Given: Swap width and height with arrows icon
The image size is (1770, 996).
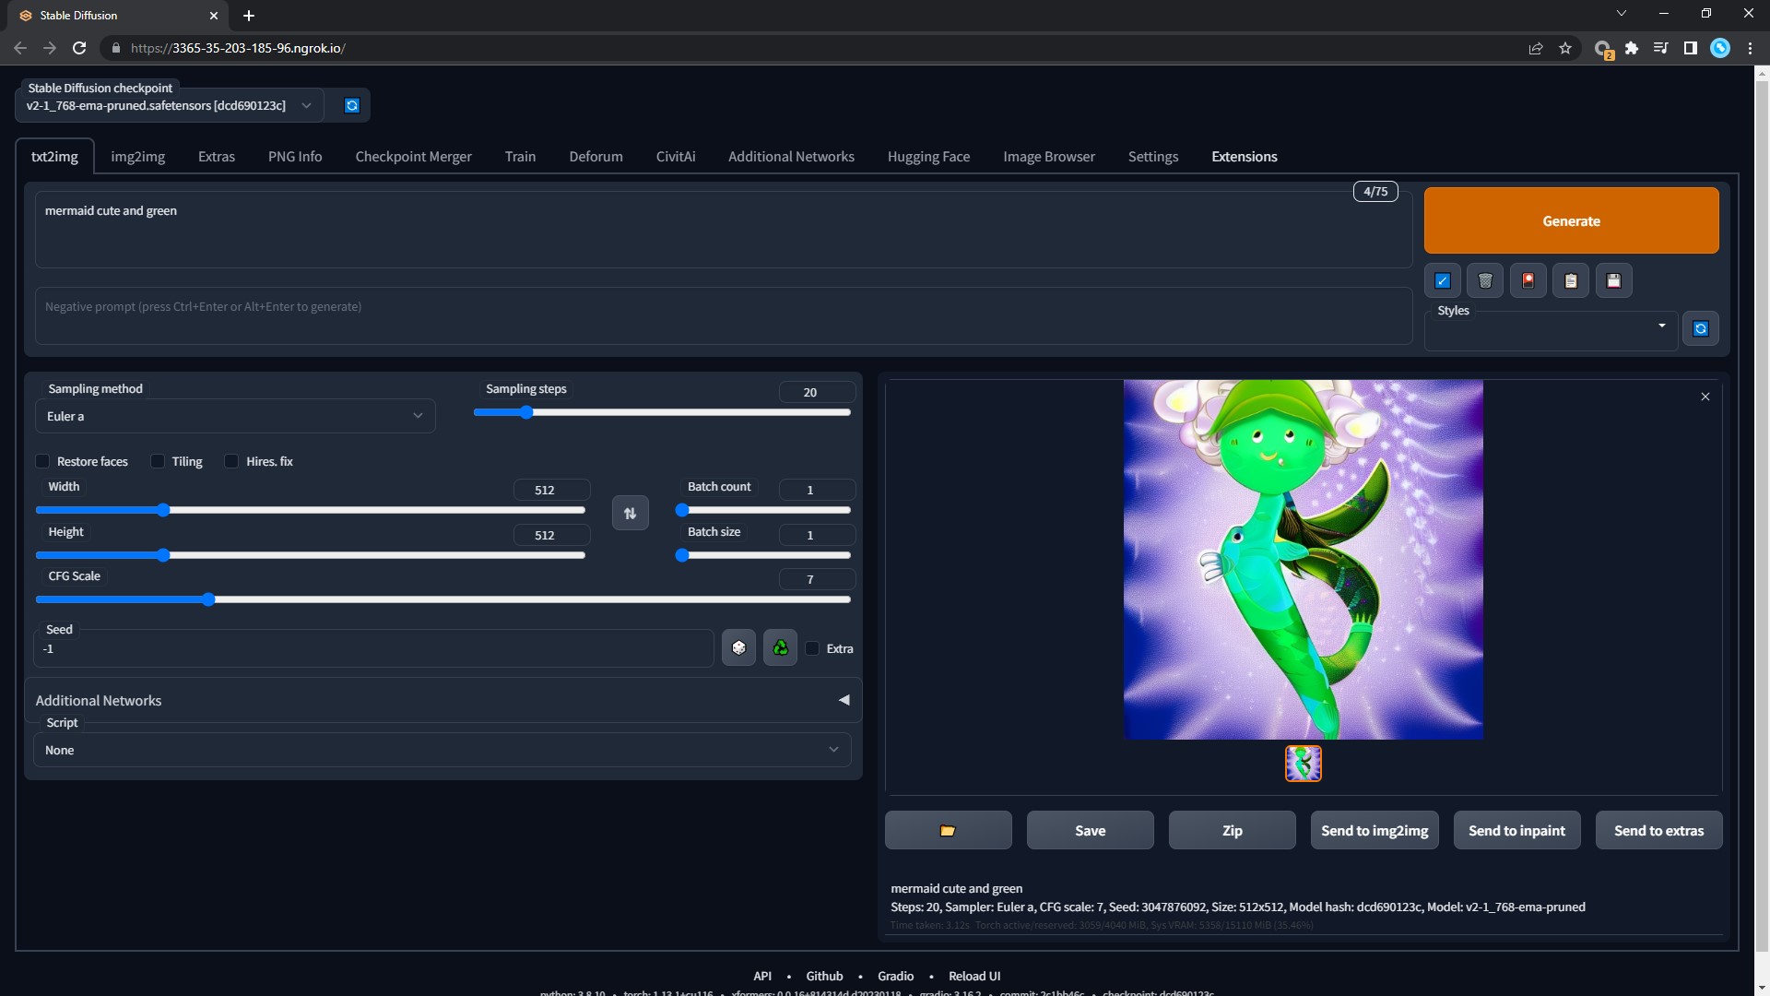Looking at the screenshot, I should point(631,514).
